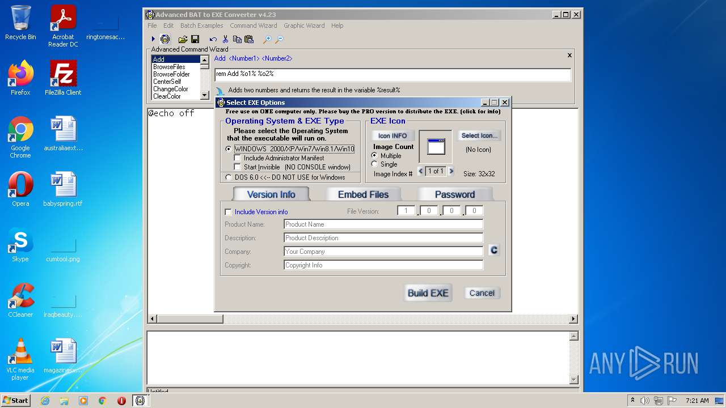Viewport: 726px width, 408px height.
Task: Open CCleaner desktop shortcut
Action: [20, 300]
